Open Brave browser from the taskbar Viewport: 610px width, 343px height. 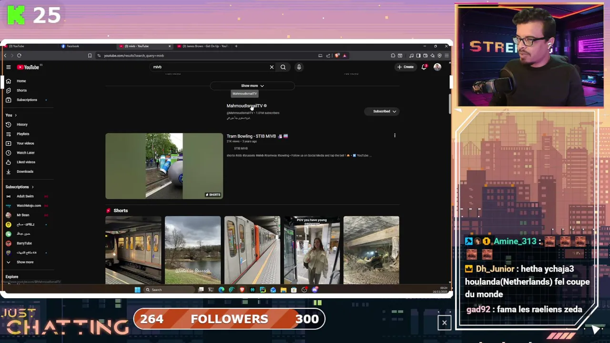click(242, 290)
